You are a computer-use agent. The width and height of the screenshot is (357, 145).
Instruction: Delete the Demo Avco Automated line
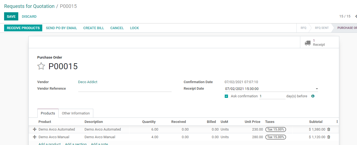(x=329, y=129)
